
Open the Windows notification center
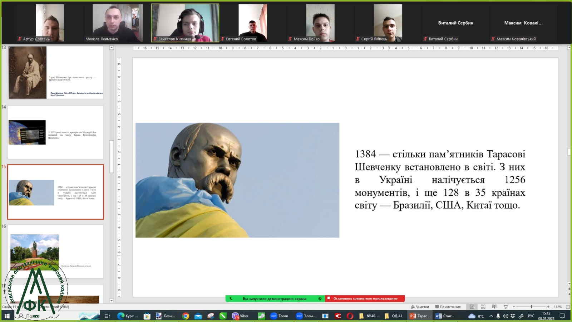pyautogui.click(x=562, y=316)
